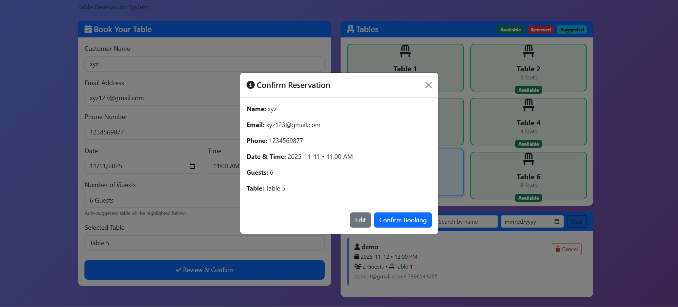Click checkmark icon on Review & Confirm
Screen dimensions: 678x307
(x=178, y=270)
